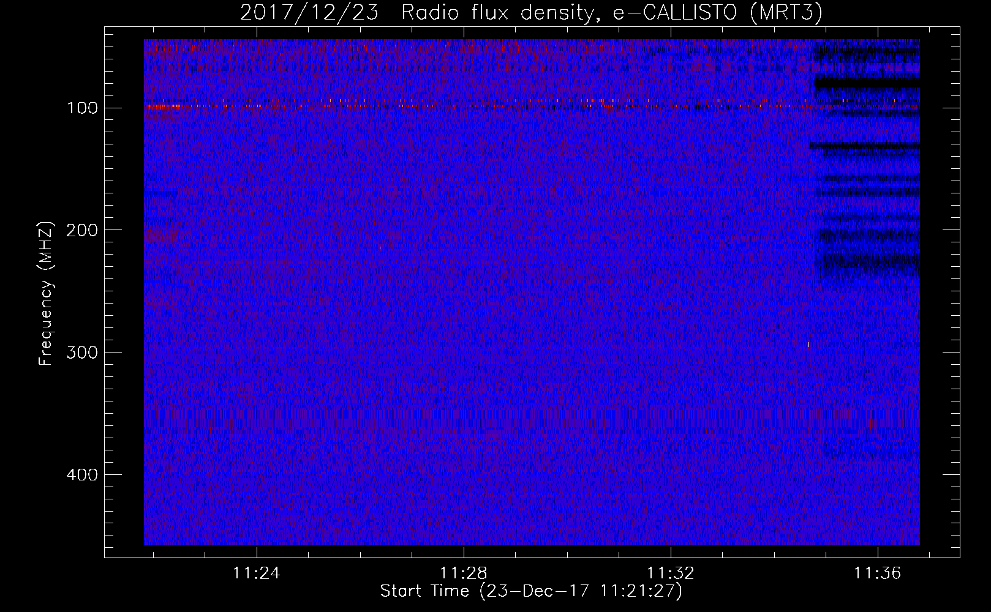Viewport: 991px width, 612px height.
Task: Click the 11:24 time tick label
Action: pos(256,573)
